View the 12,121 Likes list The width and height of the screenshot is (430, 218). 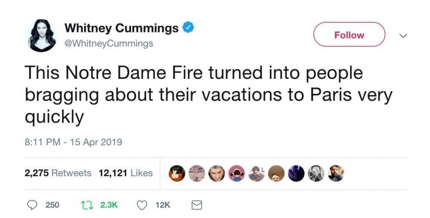[125, 173]
